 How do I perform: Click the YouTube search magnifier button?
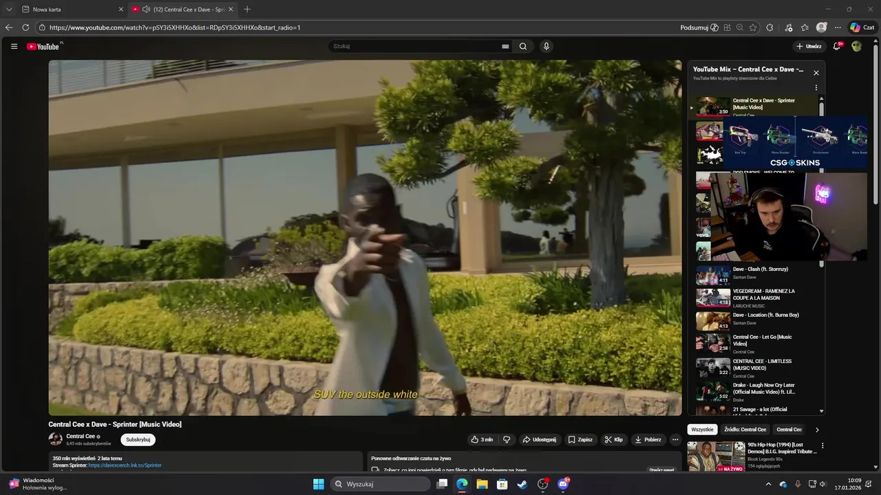pos(523,46)
